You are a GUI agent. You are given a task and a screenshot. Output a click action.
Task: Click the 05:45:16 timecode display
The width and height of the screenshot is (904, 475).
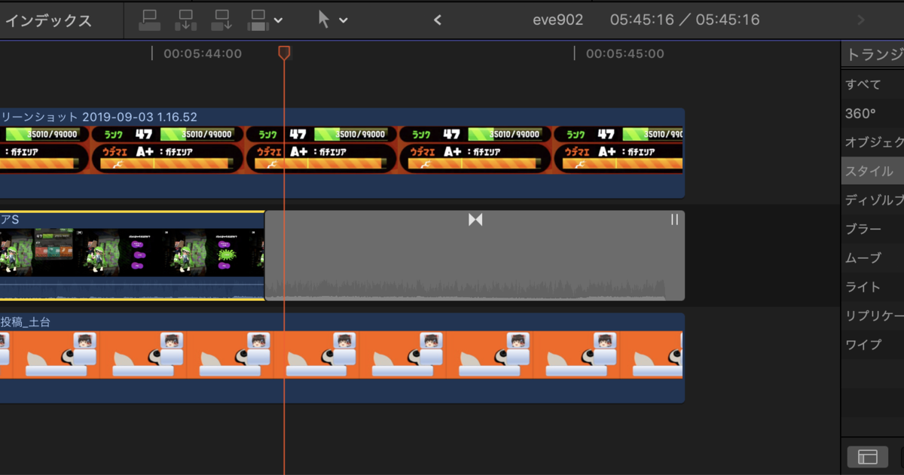pyautogui.click(x=685, y=20)
